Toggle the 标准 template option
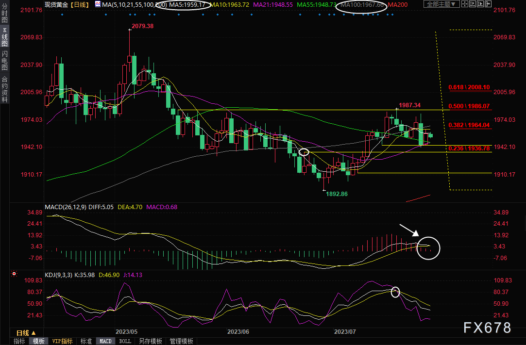This screenshot has height=345, width=526. click(86, 341)
